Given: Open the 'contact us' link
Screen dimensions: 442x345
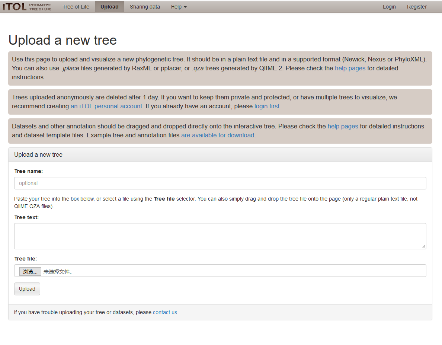Looking at the screenshot, I should click(166, 313).
